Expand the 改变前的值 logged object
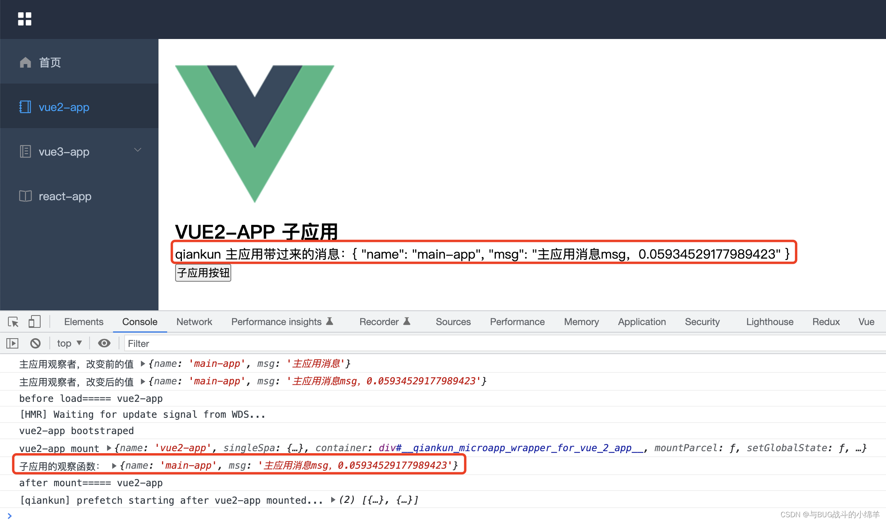 (x=143, y=364)
